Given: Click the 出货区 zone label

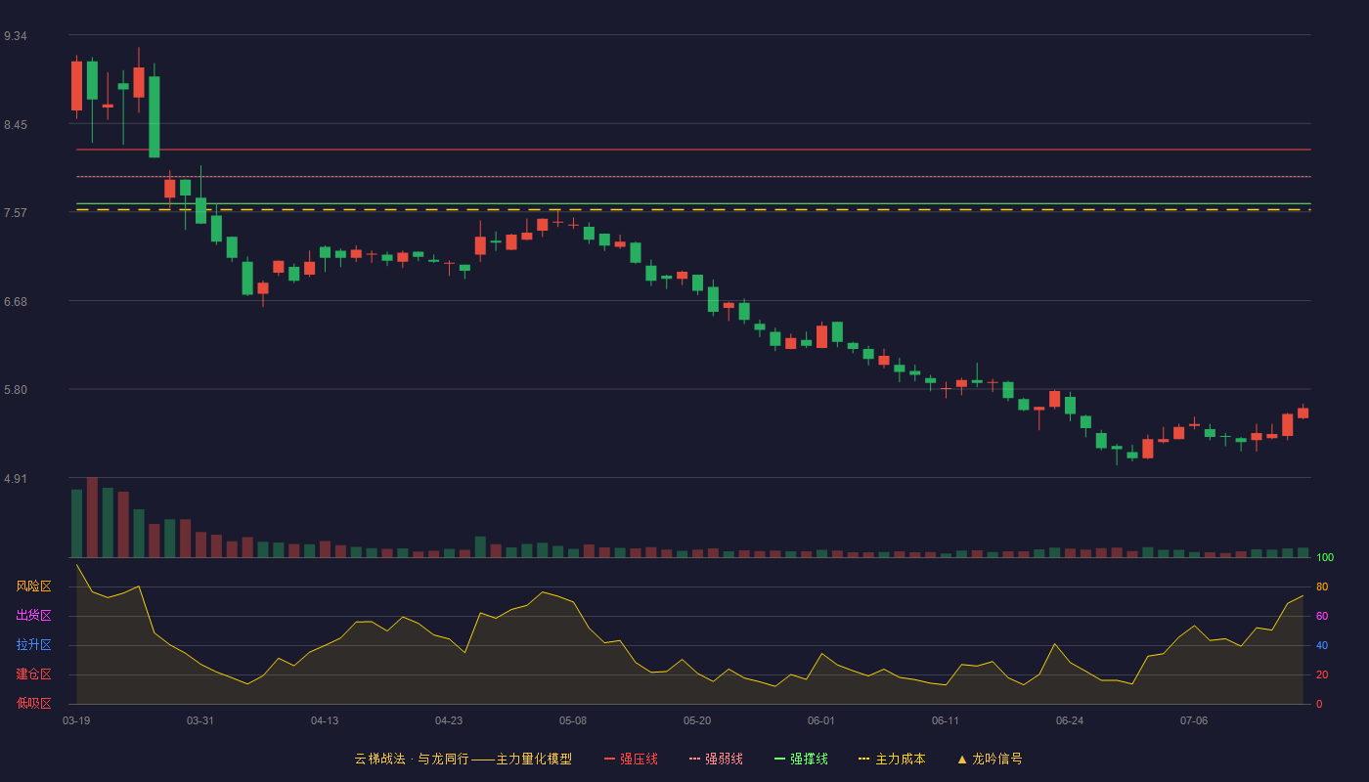Looking at the screenshot, I should pyautogui.click(x=33, y=616).
